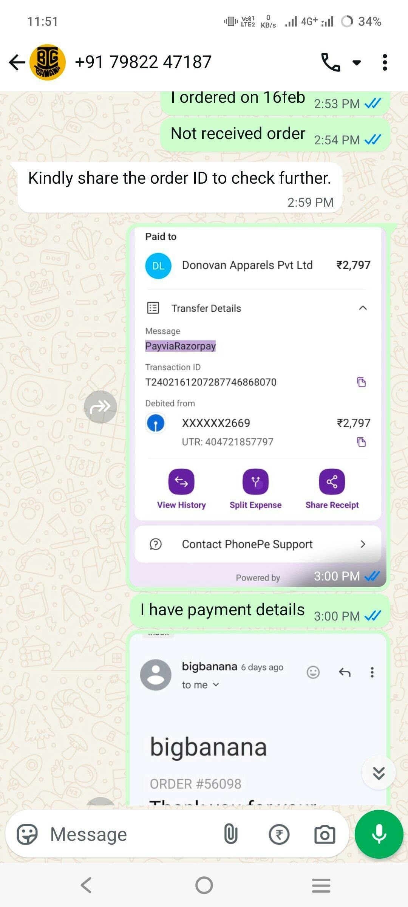Tap the Android back navigation button

pos(86,885)
